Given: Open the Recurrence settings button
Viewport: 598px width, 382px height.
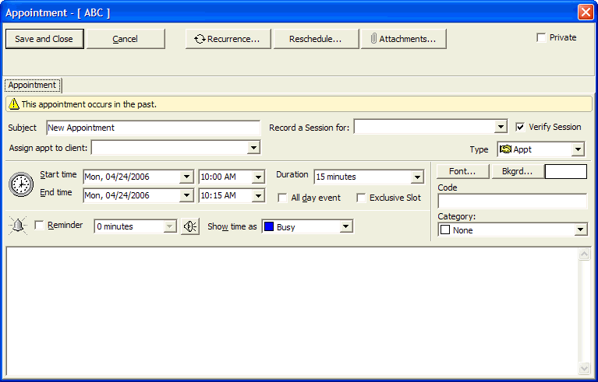Looking at the screenshot, I should click(228, 39).
